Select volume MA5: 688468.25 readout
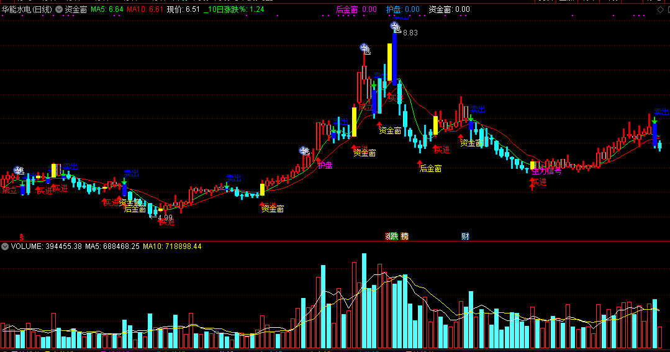This screenshot has width=670, height=352. [x=112, y=246]
